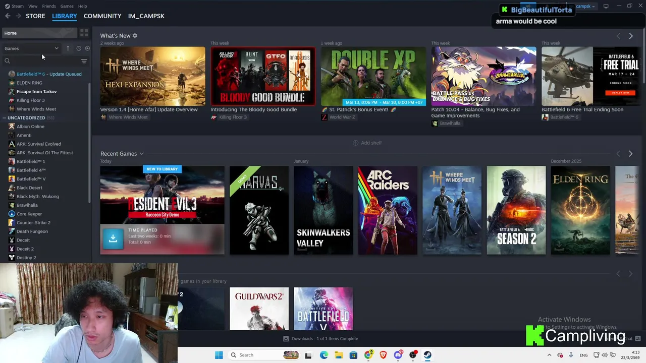
Task: Show hidden system tray icons
Action: pos(549,355)
